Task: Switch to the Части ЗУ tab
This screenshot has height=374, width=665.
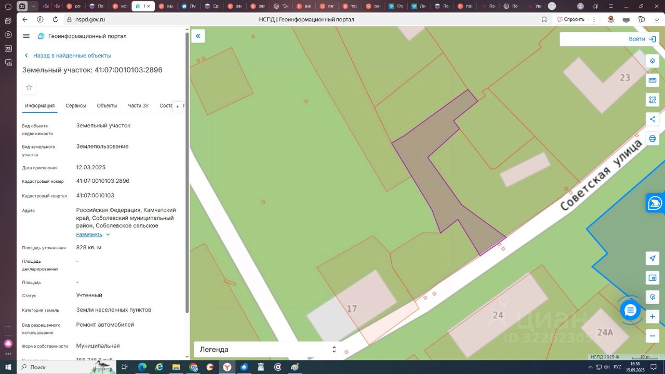Action: tap(138, 106)
